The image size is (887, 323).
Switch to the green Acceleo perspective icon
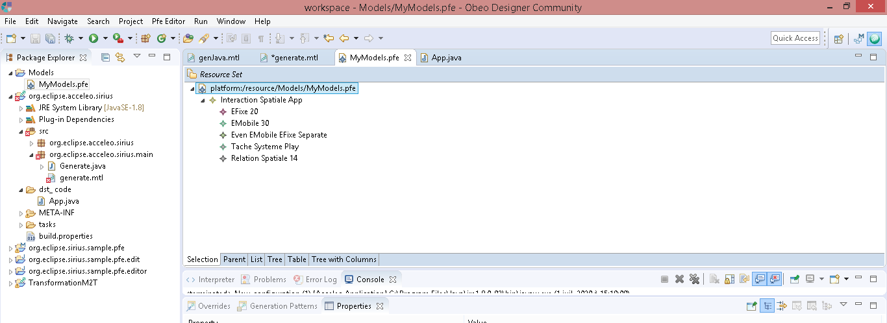click(875, 38)
